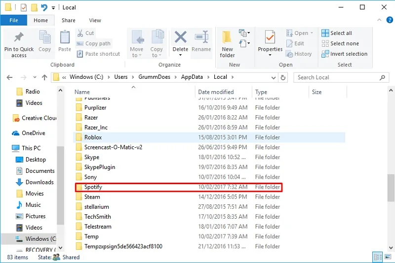The width and height of the screenshot is (395, 263).
Task: Switch to Large icons view
Action: (388, 257)
